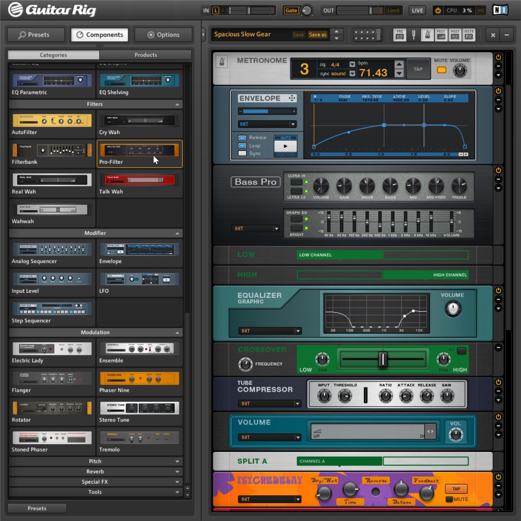Toggle the Gate button
This screenshot has height=521, width=521.
(x=291, y=11)
